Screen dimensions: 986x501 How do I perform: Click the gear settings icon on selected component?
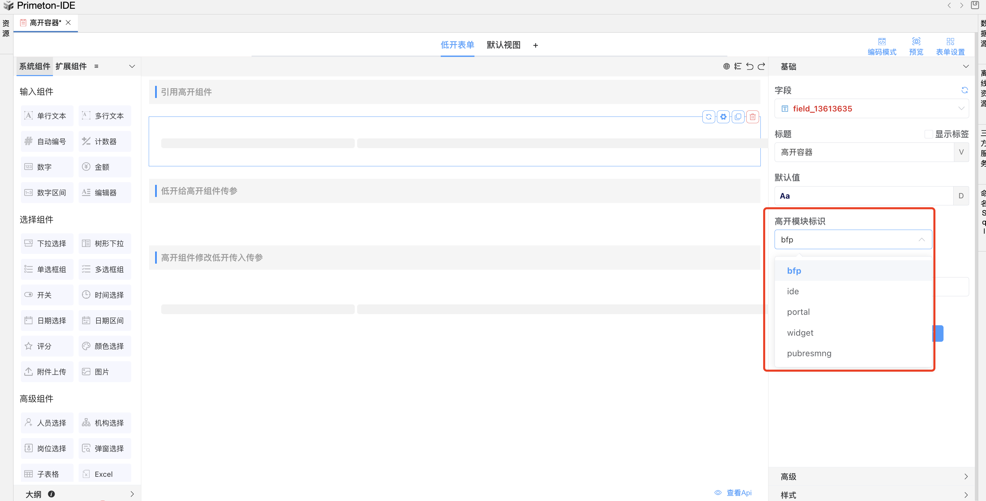[x=723, y=117]
